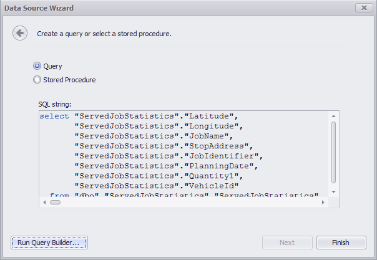Close the Data Source Wizard window
This screenshot has height=260, width=377.
click(x=364, y=8)
